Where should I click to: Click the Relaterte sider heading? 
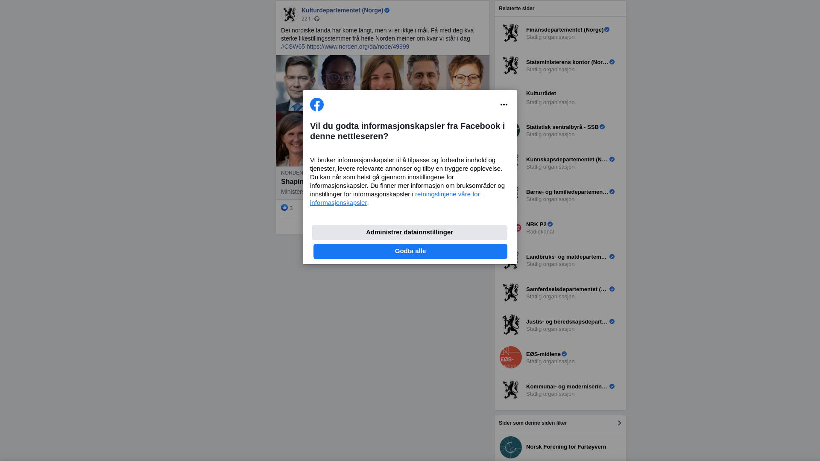click(x=516, y=9)
